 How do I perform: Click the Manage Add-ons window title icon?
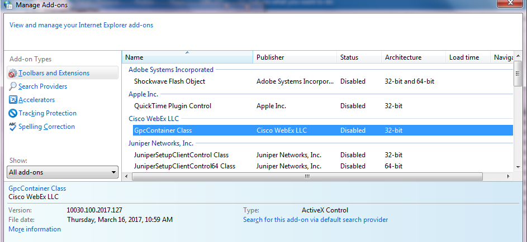tap(8, 4)
